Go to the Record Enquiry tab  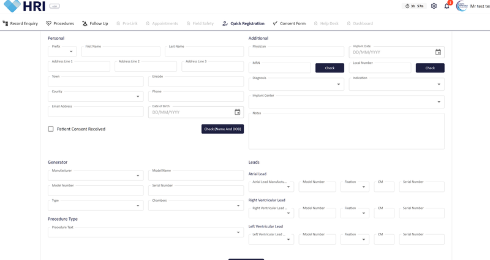tap(20, 23)
